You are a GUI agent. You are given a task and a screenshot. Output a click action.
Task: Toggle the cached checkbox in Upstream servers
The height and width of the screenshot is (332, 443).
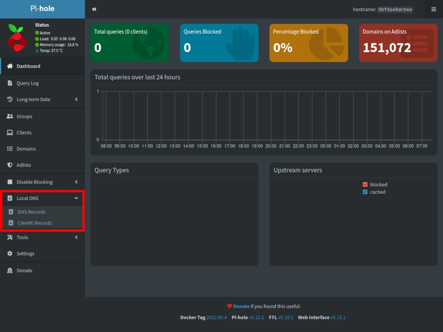click(365, 192)
